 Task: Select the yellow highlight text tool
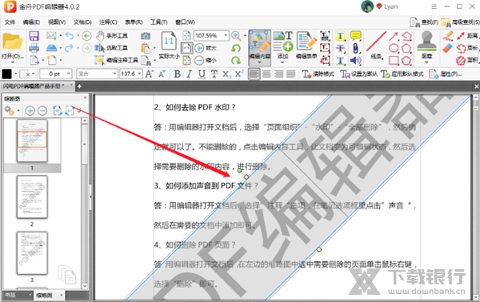pyautogui.click(x=340, y=36)
